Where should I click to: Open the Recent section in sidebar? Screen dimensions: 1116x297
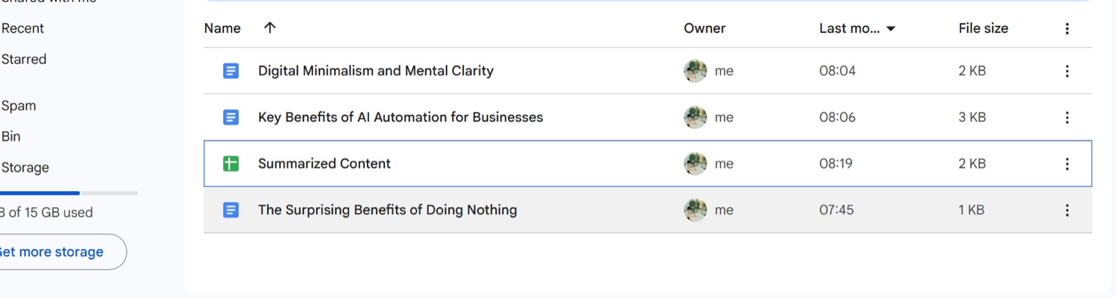[x=22, y=29]
